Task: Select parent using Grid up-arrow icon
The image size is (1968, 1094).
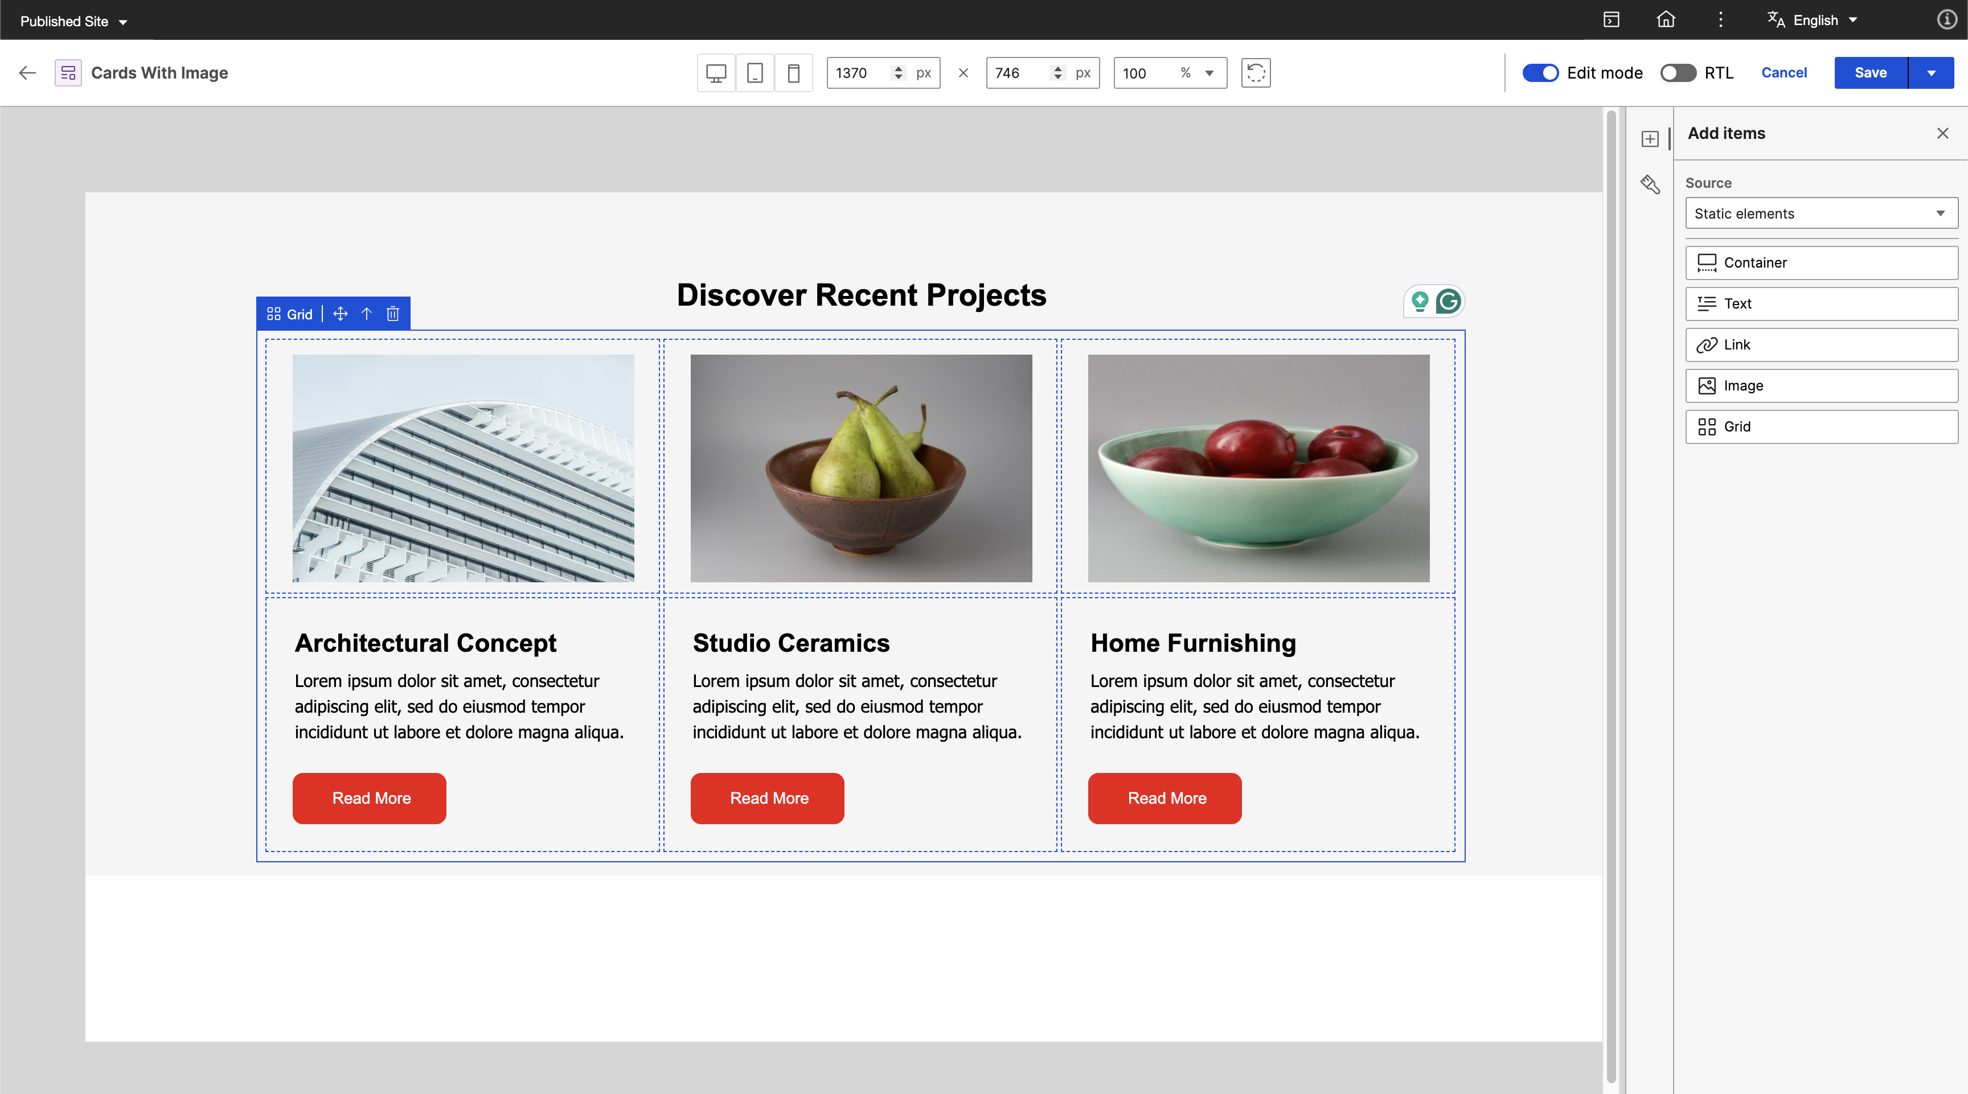Action: click(367, 314)
